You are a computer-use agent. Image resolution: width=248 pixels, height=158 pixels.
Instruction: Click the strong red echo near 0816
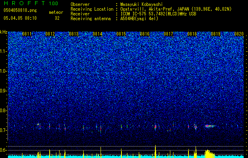155,127
